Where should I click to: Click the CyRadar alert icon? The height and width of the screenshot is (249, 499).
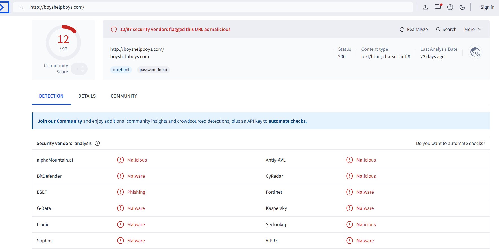tap(350, 176)
